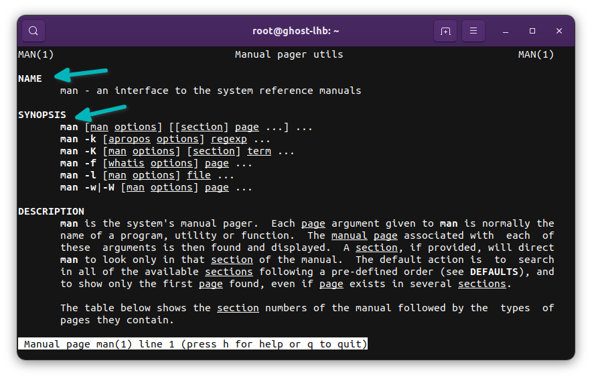Click the Manual pager utils header text
Viewport: 592px width, 379px height.
coord(289,54)
